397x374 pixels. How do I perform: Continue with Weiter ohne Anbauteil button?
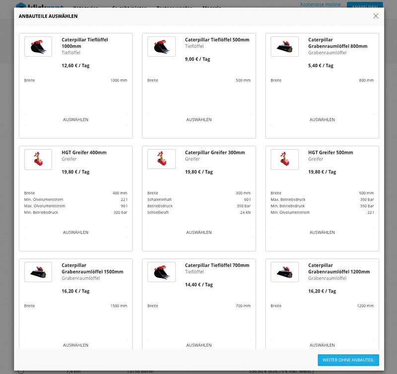(348, 360)
